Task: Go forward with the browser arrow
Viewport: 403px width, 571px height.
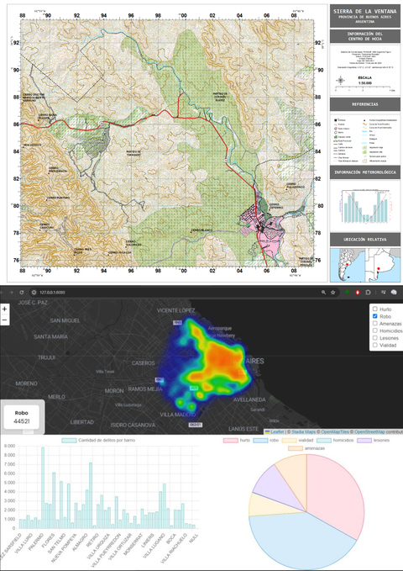Action: click(x=11, y=292)
